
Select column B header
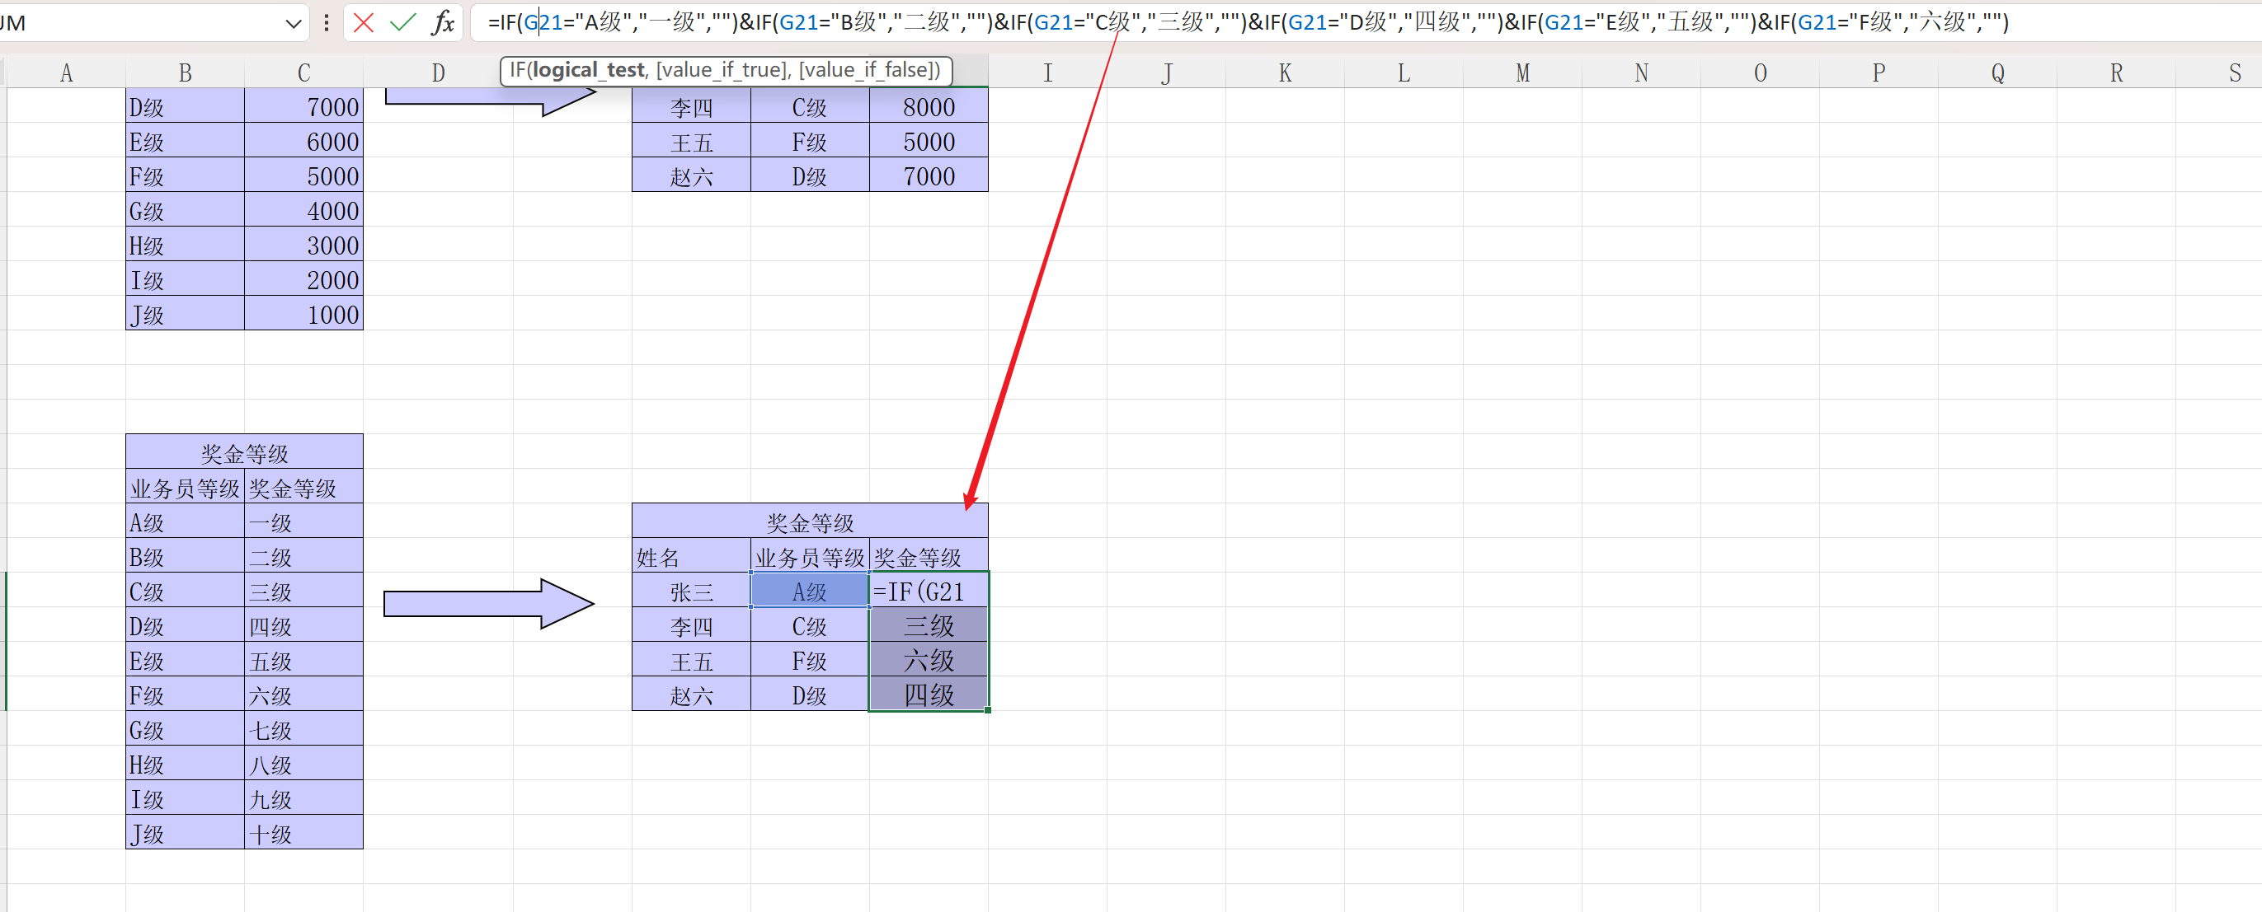coord(185,72)
